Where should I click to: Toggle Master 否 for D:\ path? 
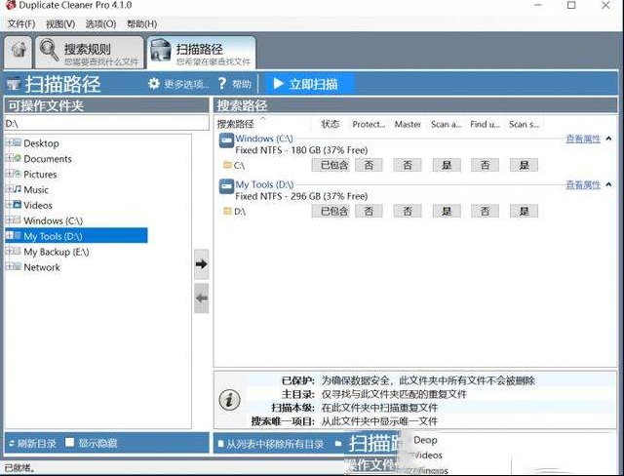tap(408, 211)
